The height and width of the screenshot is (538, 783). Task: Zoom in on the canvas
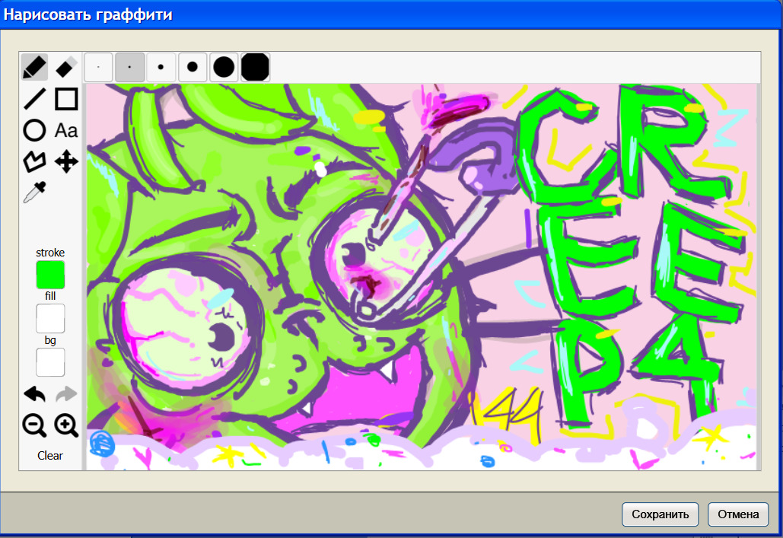tap(66, 425)
